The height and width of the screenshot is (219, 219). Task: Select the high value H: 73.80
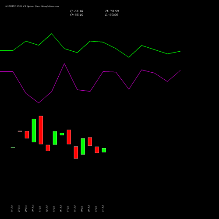pos(112,11)
